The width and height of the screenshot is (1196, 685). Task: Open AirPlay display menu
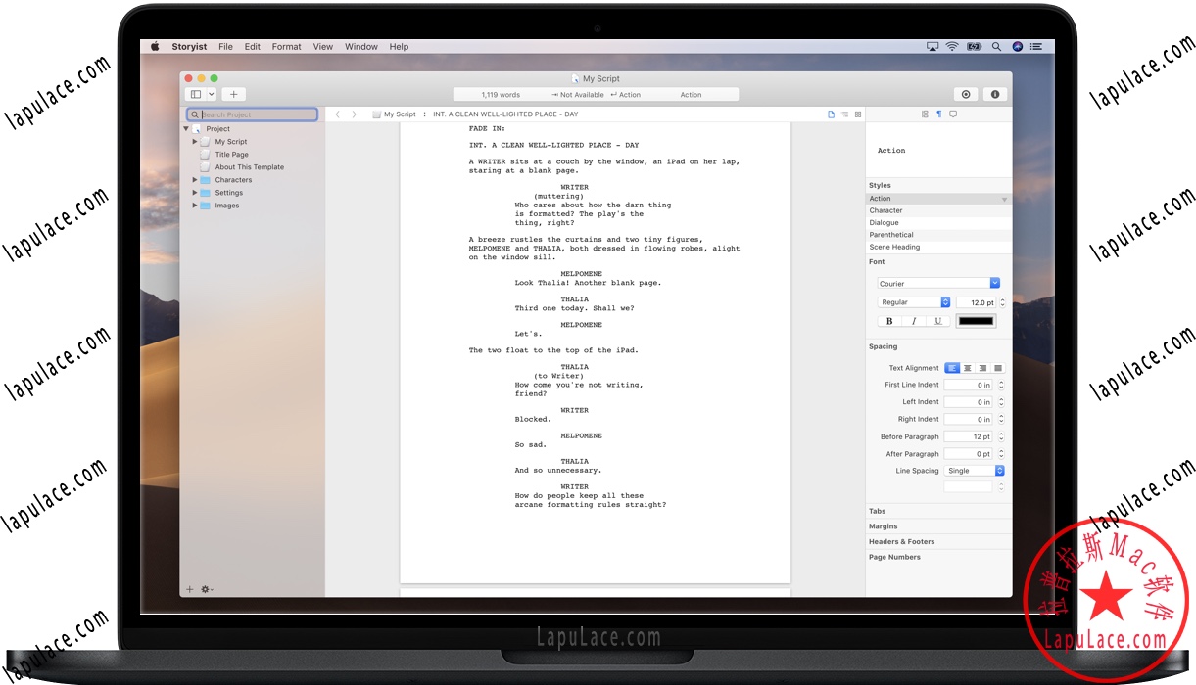pos(932,46)
